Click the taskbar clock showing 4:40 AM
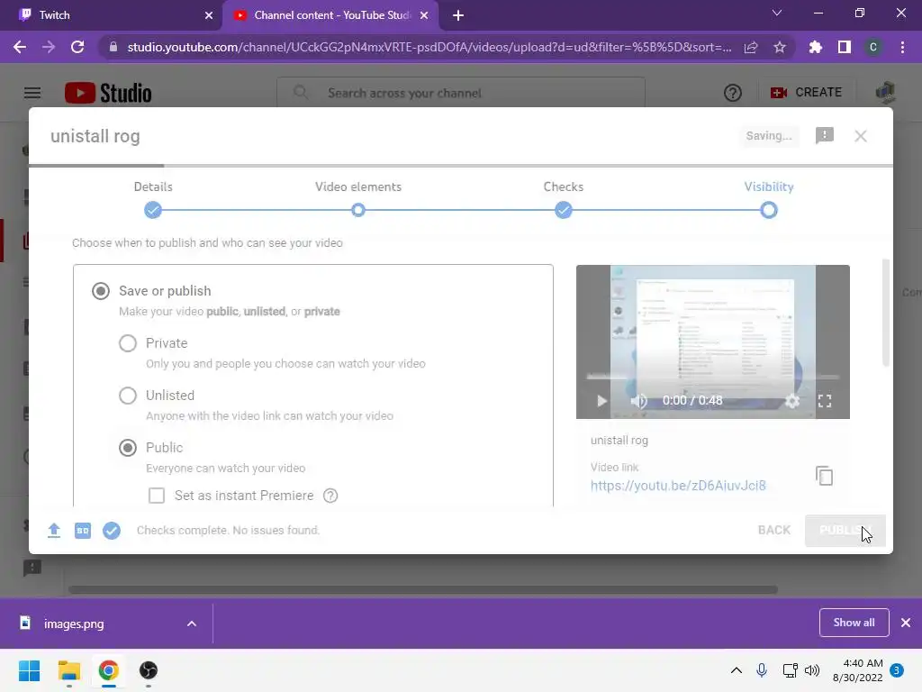922x692 pixels. click(857, 670)
